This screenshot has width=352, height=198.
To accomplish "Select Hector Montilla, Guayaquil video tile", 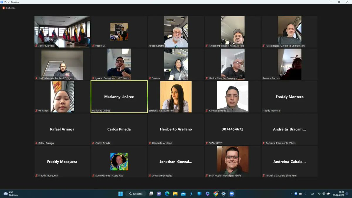I will pyautogui.click(x=233, y=64).
